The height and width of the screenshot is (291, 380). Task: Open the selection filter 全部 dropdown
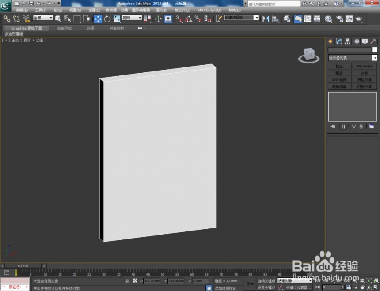pyautogui.click(x=43, y=18)
